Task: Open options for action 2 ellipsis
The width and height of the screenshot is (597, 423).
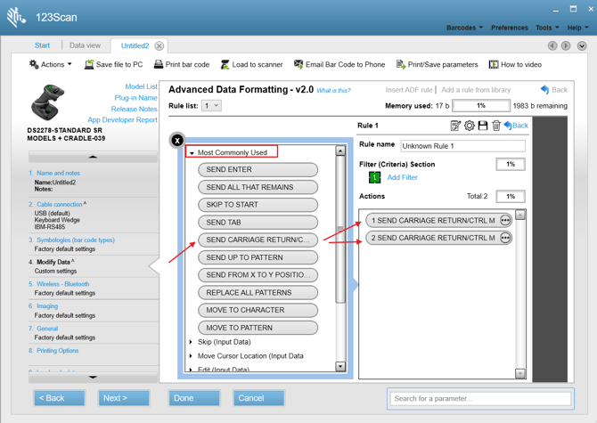Action: (x=505, y=238)
